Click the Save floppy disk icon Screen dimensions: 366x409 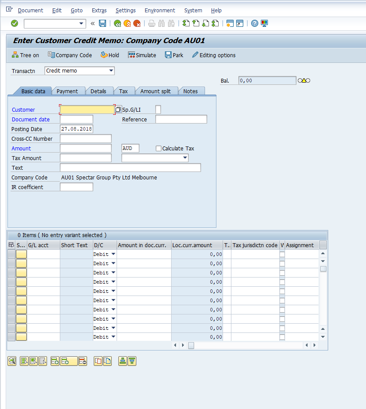[x=102, y=23]
